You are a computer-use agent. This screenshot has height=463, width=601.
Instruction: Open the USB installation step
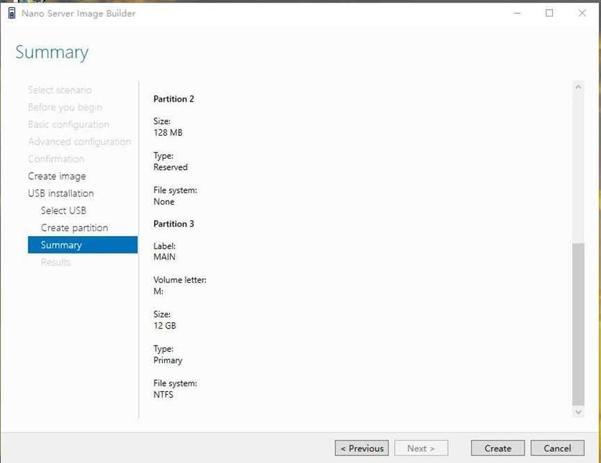(61, 193)
